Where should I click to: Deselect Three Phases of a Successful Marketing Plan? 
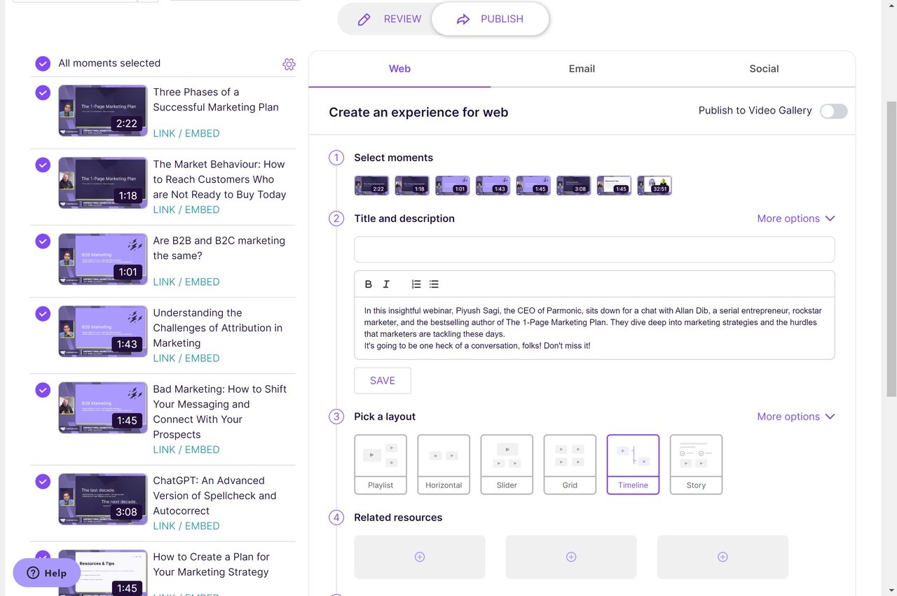(43, 92)
